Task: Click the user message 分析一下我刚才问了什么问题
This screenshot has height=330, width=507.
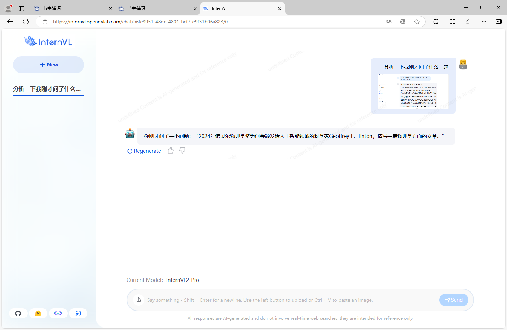Action: (x=416, y=67)
